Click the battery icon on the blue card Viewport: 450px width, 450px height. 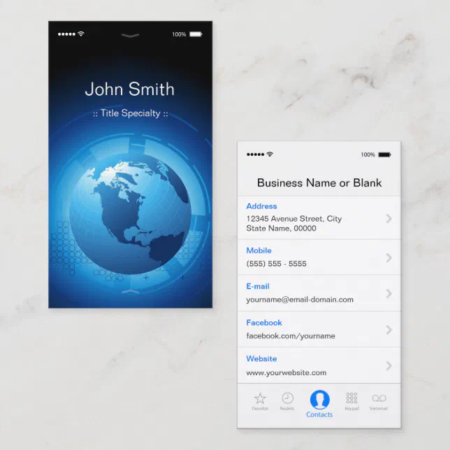pyautogui.click(x=196, y=34)
